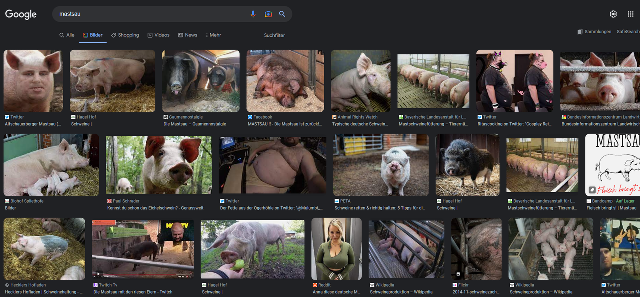Switch to the Alle tab
The width and height of the screenshot is (640, 297).
pyautogui.click(x=67, y=35)
